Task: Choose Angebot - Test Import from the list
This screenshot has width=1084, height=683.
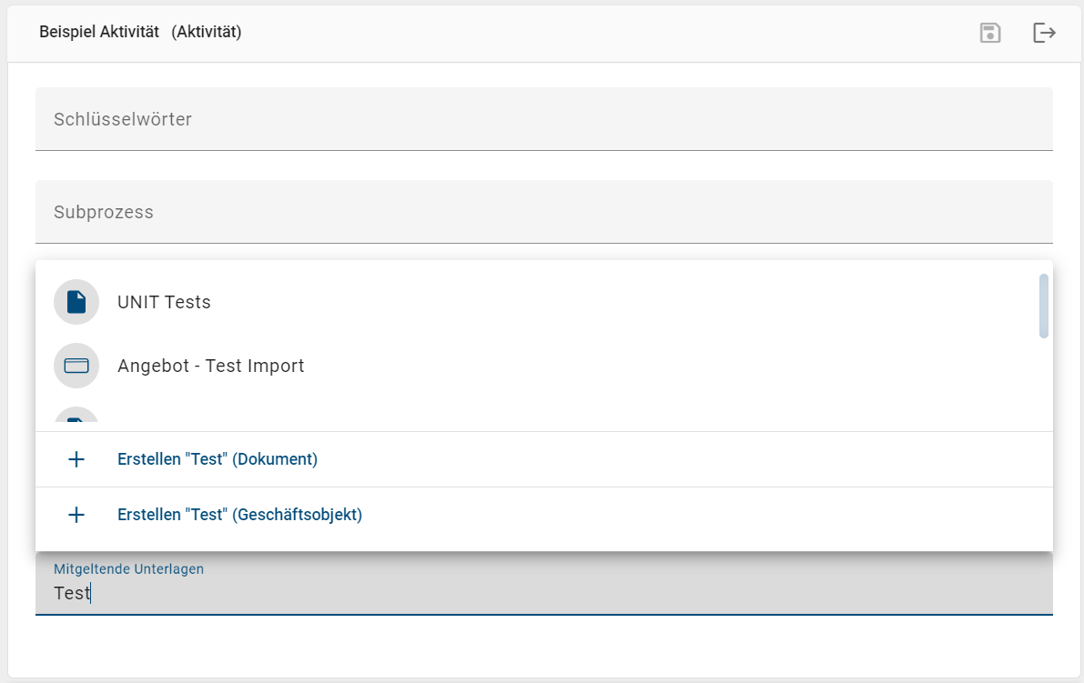Action: click(x=546, y=366)
